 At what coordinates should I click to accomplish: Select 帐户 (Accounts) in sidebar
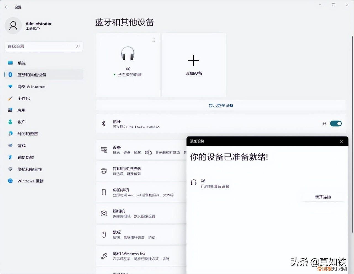pos(21,122)
